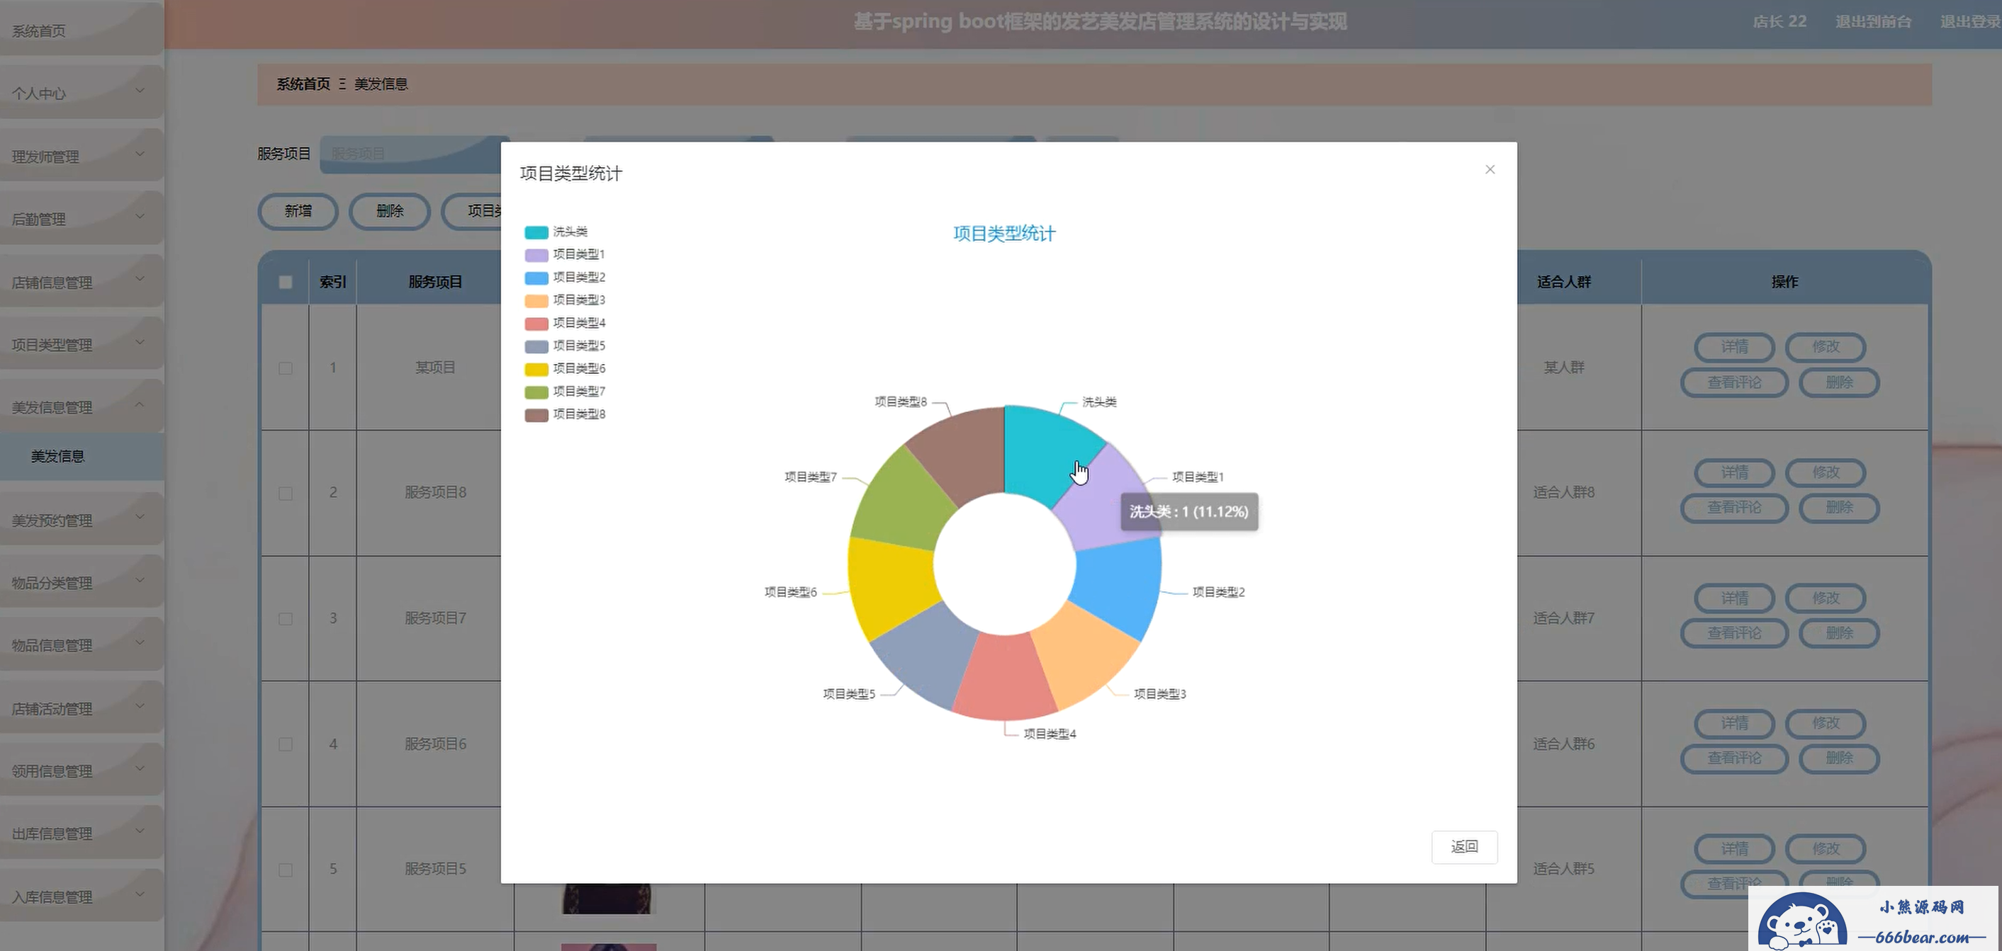Toggle 项目类型6 legend entry
This screenshot has width=2002, height=951.
[x=565, y=369]
